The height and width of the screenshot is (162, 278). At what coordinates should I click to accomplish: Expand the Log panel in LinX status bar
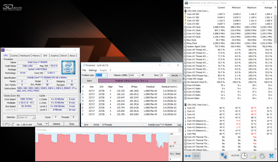point(179,125)
